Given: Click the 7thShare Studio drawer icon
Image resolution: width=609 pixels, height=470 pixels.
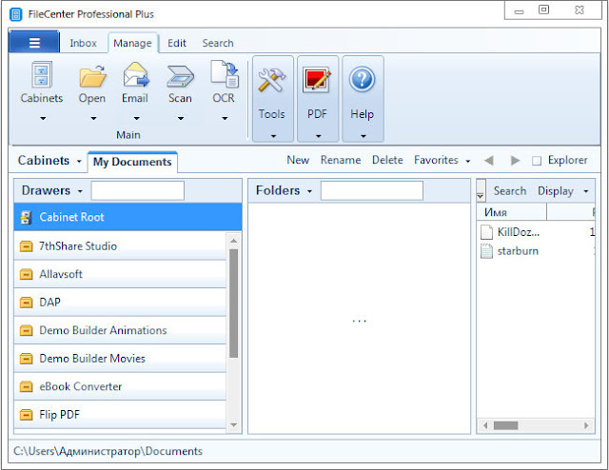Looking at the screenshot, I should (26, 246).
